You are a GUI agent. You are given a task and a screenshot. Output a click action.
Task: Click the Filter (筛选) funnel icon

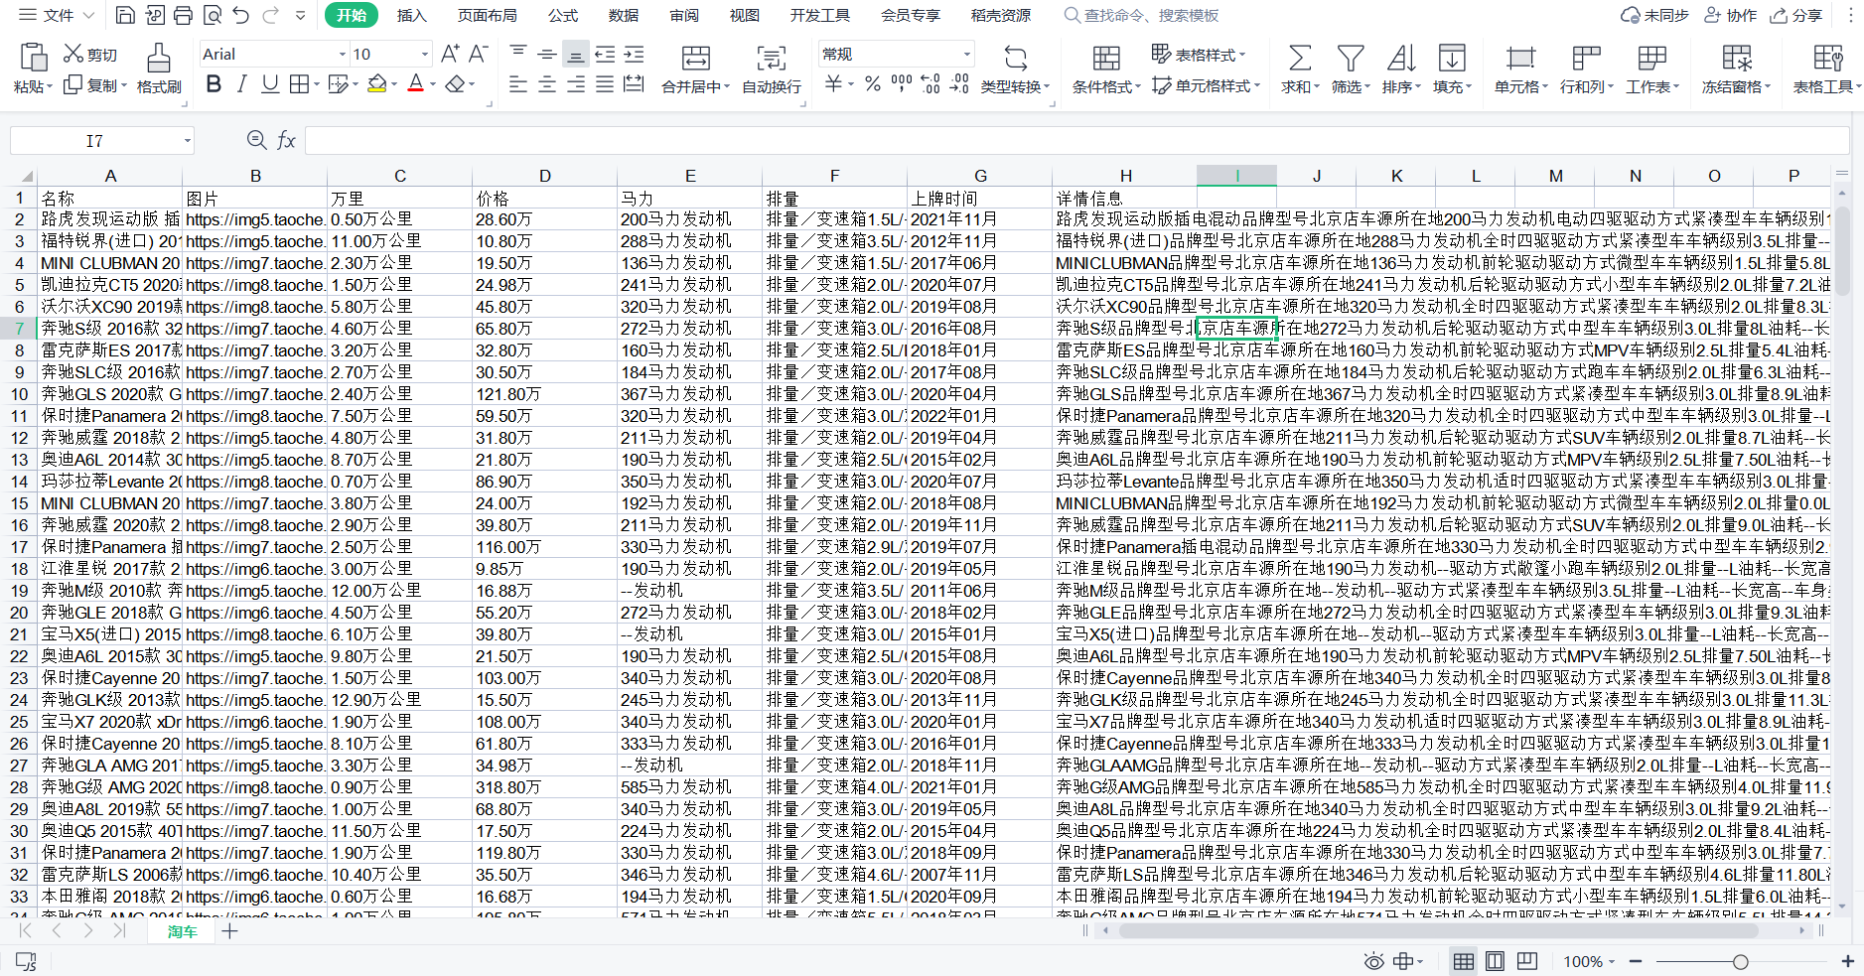pyautogui.click(x=1350, y=58)
